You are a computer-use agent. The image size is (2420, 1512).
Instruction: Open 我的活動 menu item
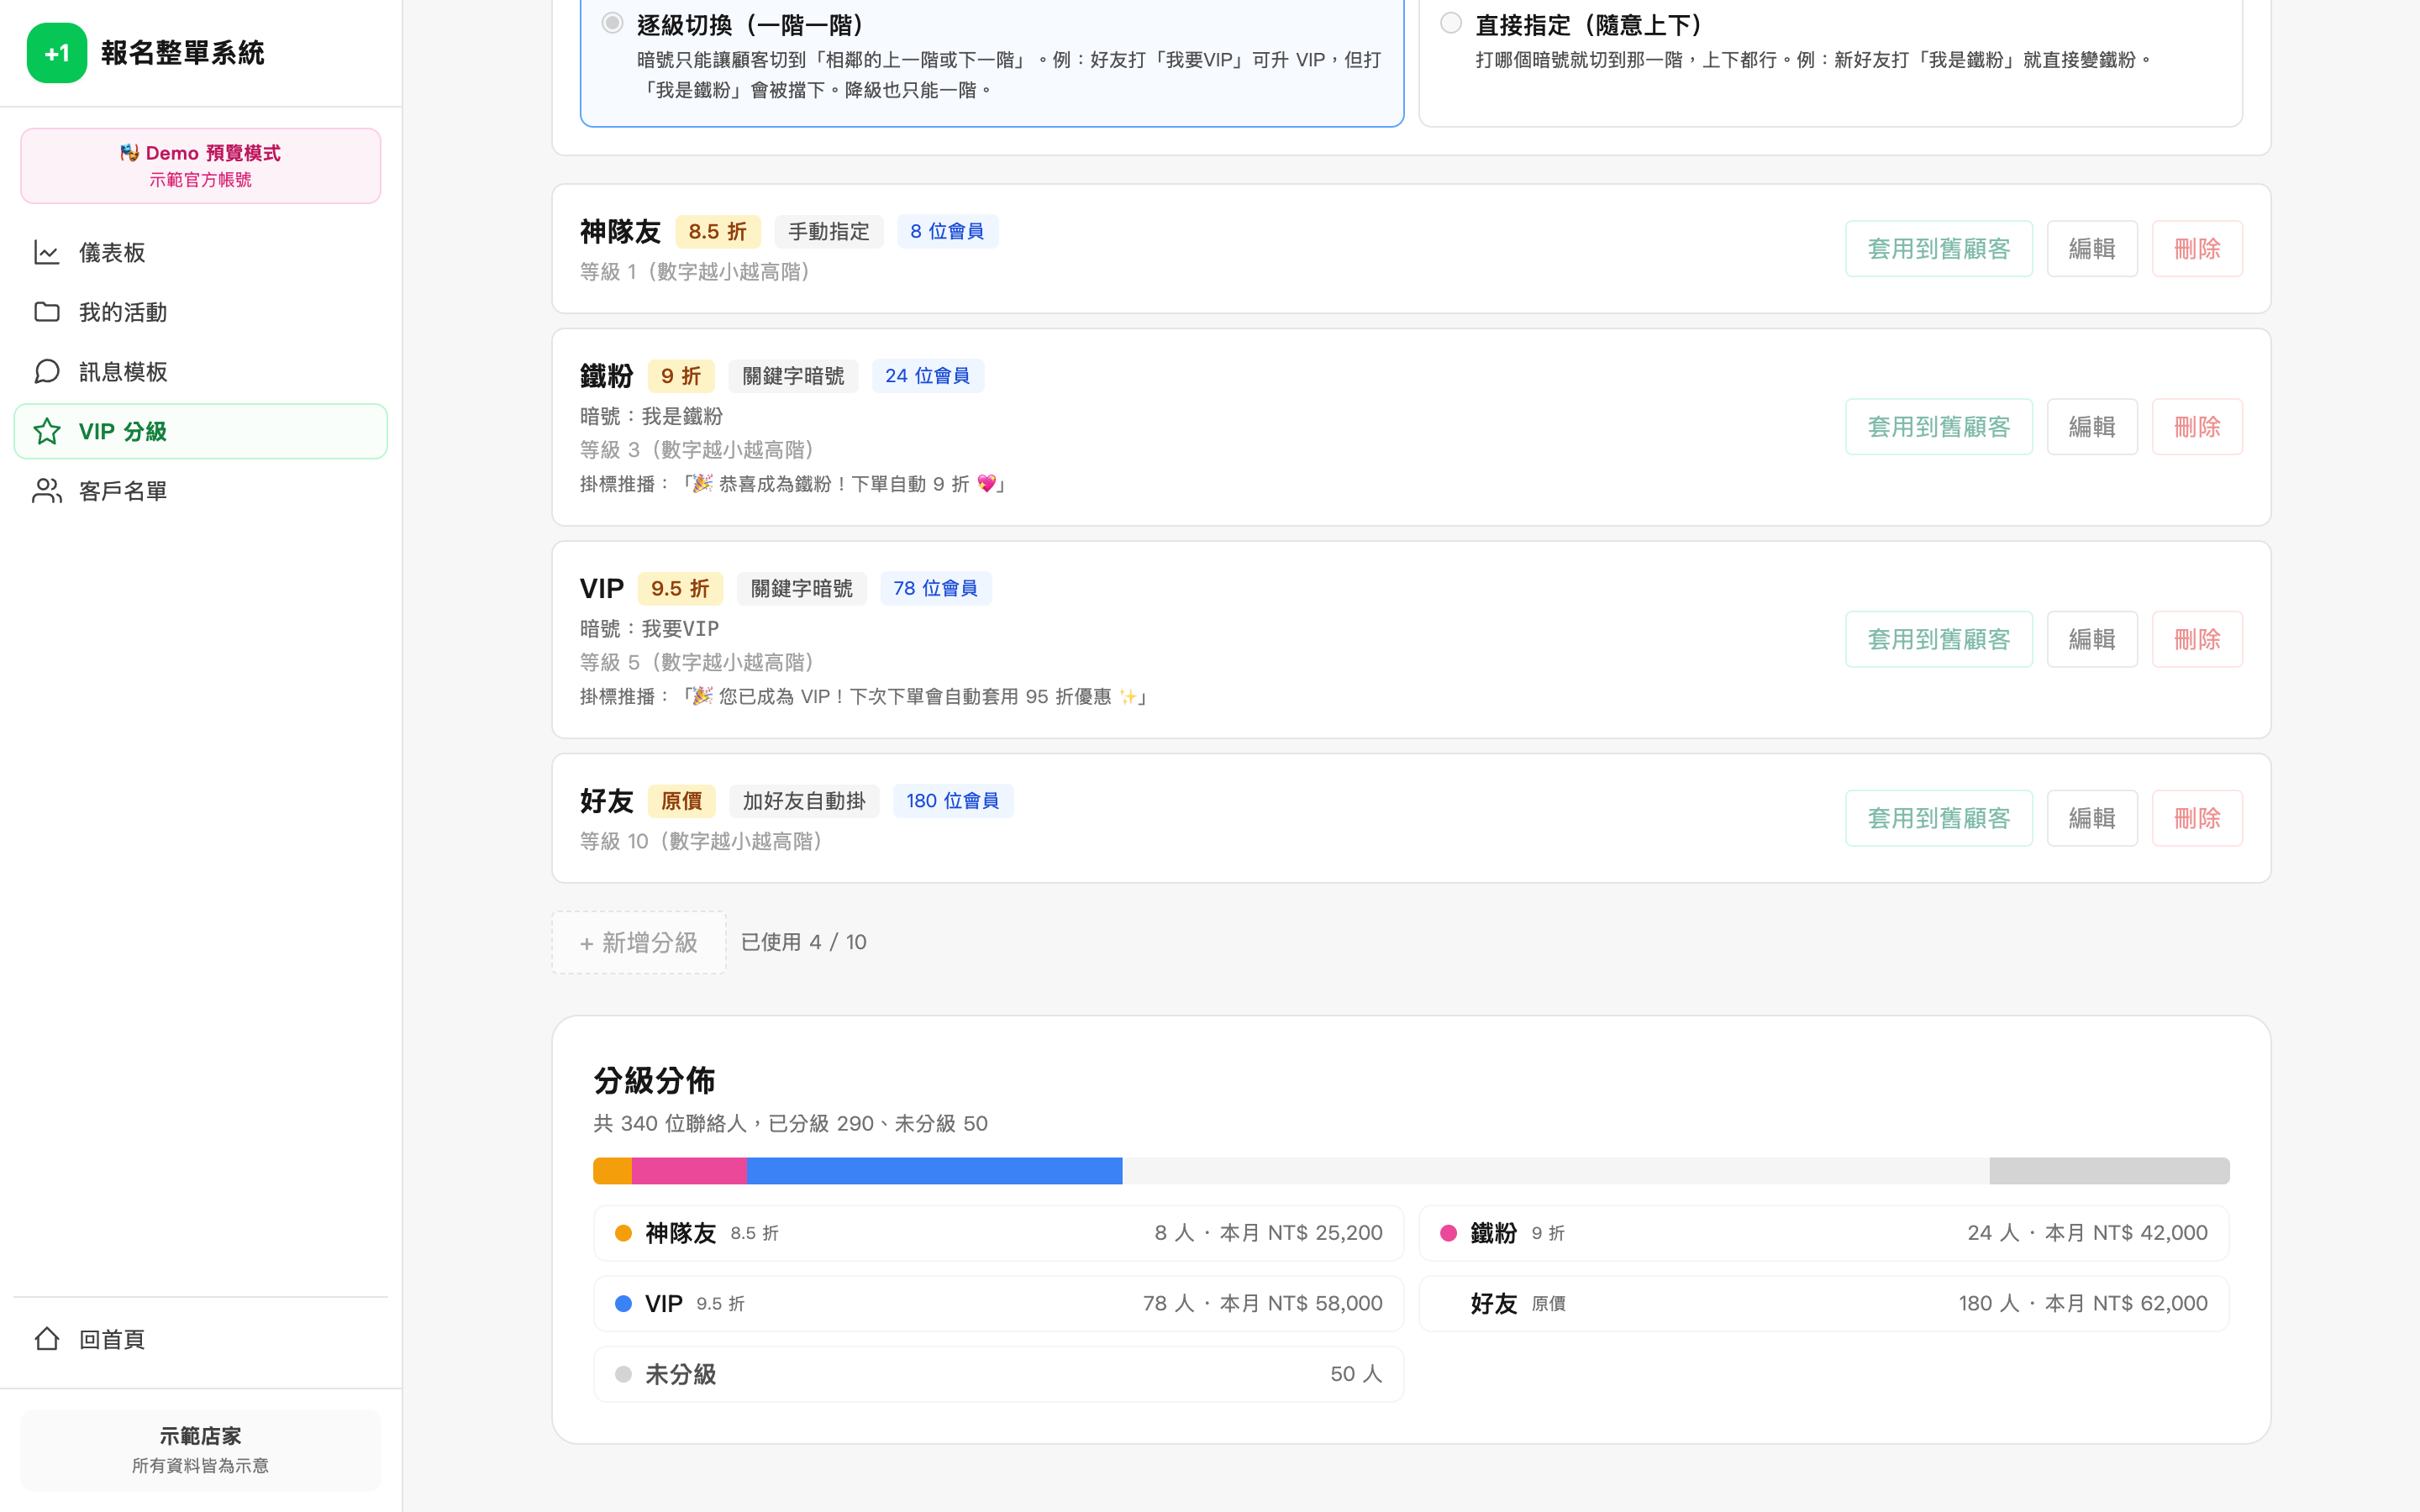(x=201, y=312)
